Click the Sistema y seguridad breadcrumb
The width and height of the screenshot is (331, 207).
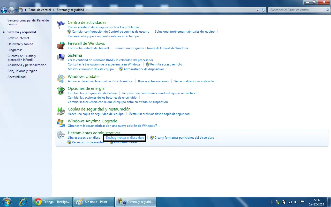[x=70, y=10]
